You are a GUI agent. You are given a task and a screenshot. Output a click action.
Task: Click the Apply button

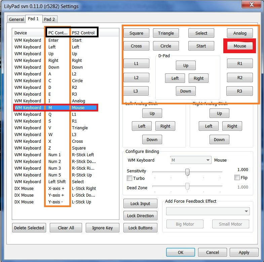[244, 252]
